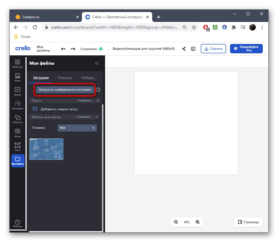This screenshot has width=278, height=242.
Task: Click the Скачать download button
Action: click(213, 49)
